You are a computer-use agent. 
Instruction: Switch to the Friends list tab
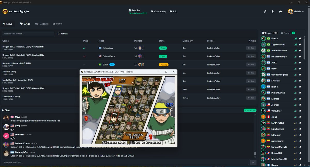288,33
